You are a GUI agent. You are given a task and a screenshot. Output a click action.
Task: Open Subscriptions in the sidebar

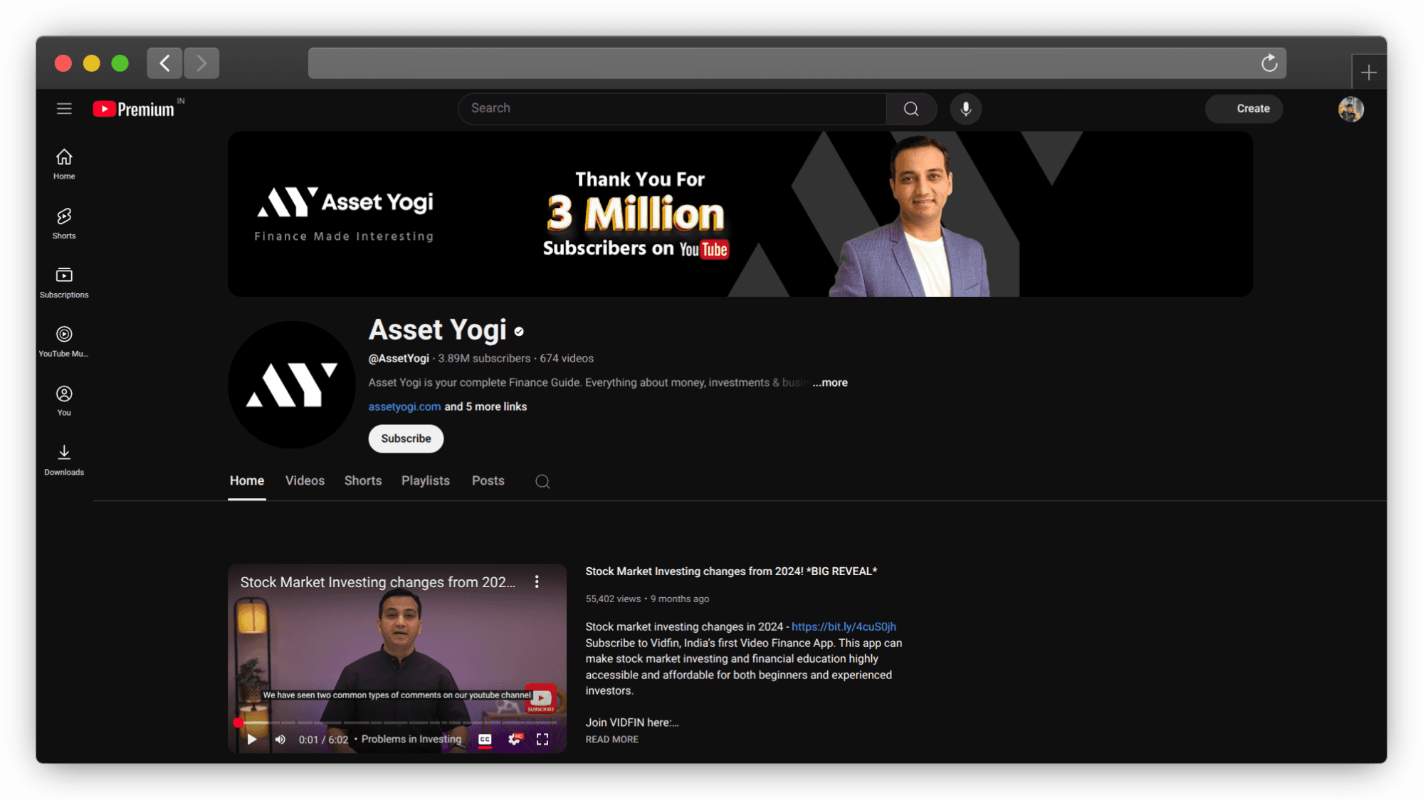click(x=64, y=283)
